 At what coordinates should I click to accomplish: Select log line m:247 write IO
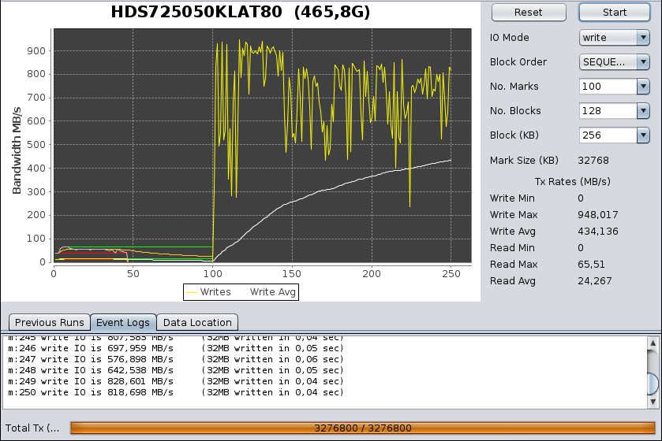(x=176, y=359)
